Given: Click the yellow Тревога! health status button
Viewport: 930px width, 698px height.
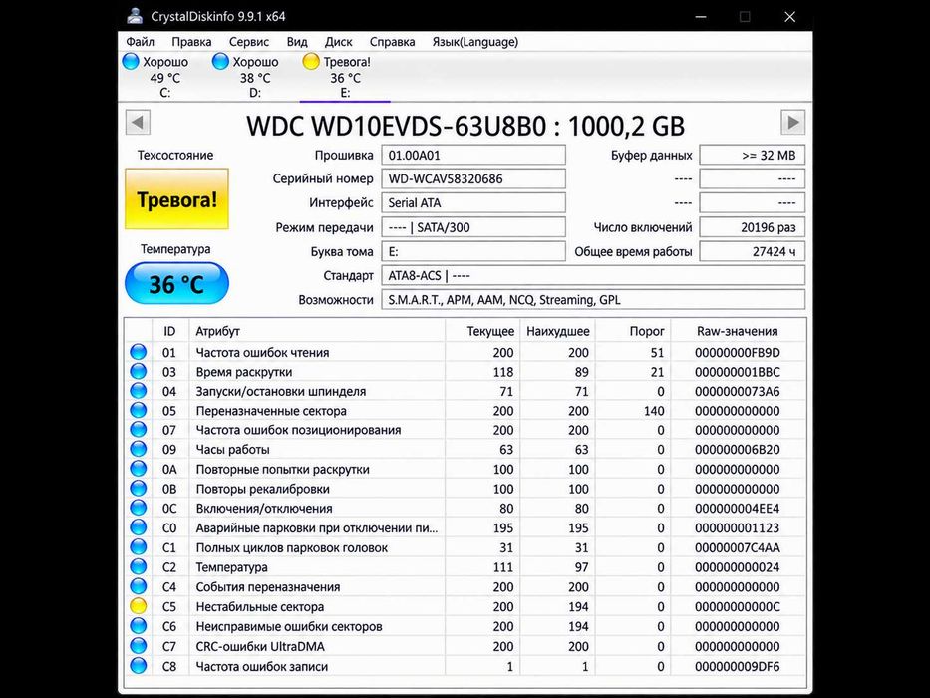Looking at the screenshot, I should pyautogui.click(x=176, y=198).
